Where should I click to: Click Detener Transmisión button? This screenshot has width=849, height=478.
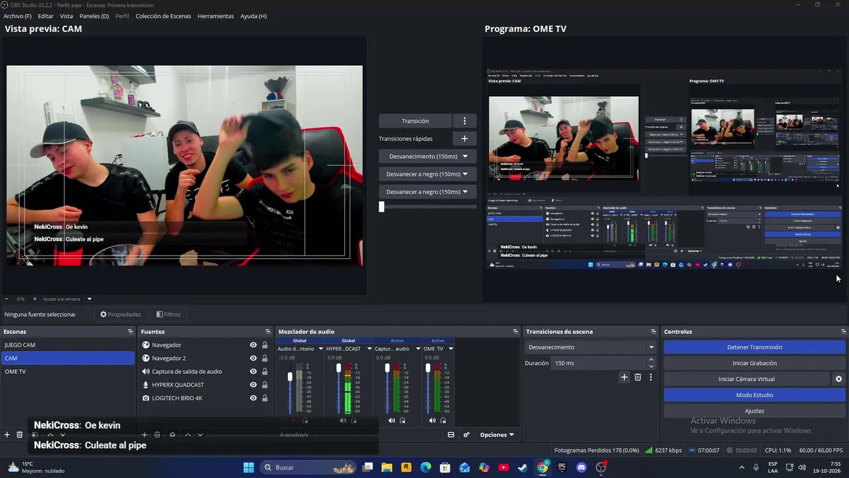click(754, 347)
